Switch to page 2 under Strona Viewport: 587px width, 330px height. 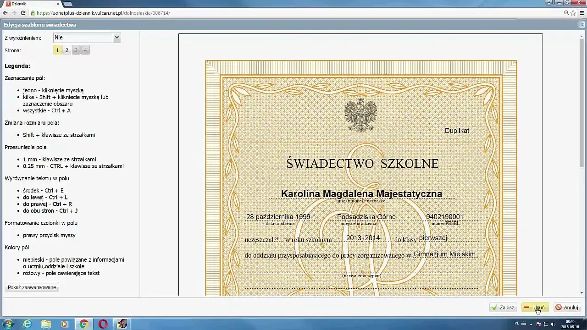66,50
